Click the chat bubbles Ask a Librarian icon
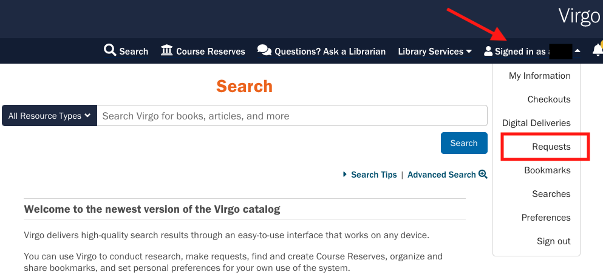This screenshot has width=603, height=277. (x=264, y=50)
